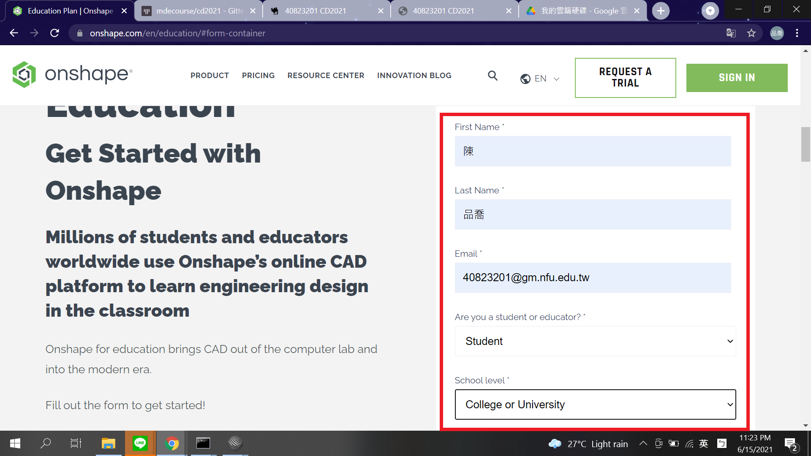Click the browser forward arrow

tap(34, 33)
